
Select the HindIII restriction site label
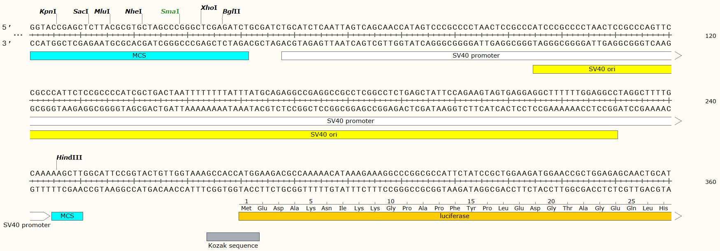point(69,158)
